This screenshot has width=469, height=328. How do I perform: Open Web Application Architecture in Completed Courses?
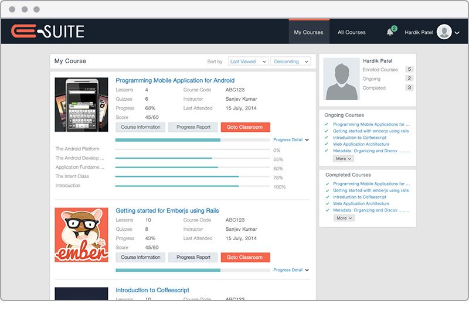click(361, 203)
